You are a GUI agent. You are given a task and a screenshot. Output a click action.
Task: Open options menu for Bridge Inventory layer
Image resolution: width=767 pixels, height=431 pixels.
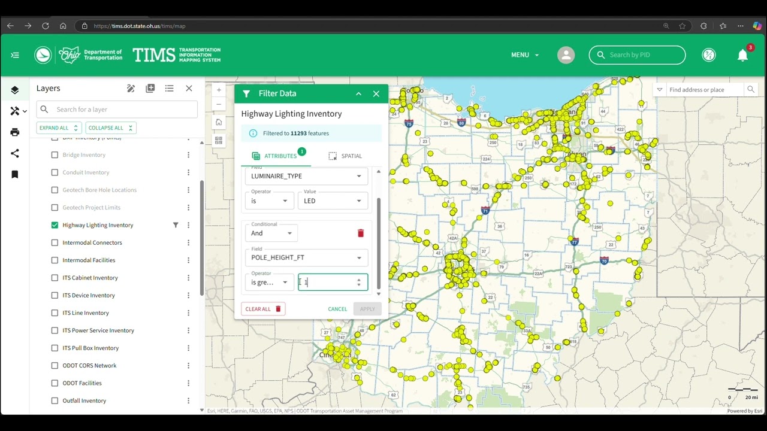[x=188, y=155]
